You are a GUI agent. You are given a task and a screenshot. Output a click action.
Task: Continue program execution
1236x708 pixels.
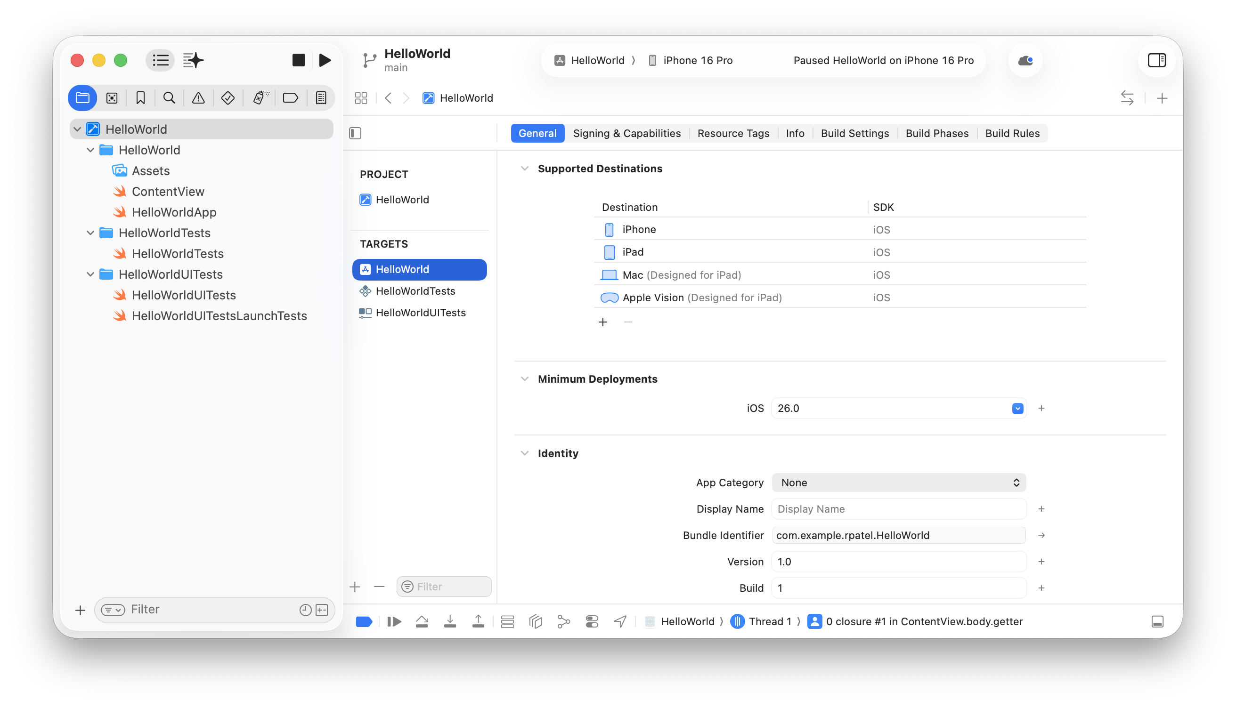coord(394,621)
